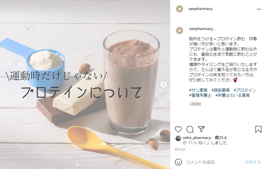
Task: Open more options three-dot menu
Action: (259, 9)
